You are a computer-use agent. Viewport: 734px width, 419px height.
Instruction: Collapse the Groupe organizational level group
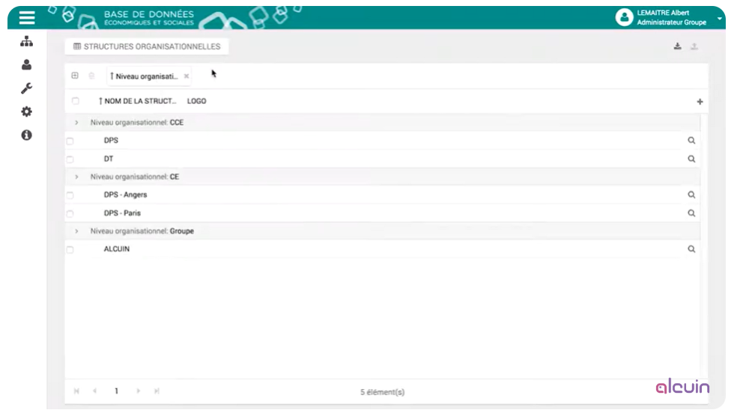(76, 231)
